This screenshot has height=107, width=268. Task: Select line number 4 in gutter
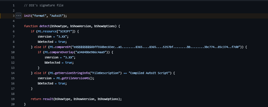click(x=14, y=21)
